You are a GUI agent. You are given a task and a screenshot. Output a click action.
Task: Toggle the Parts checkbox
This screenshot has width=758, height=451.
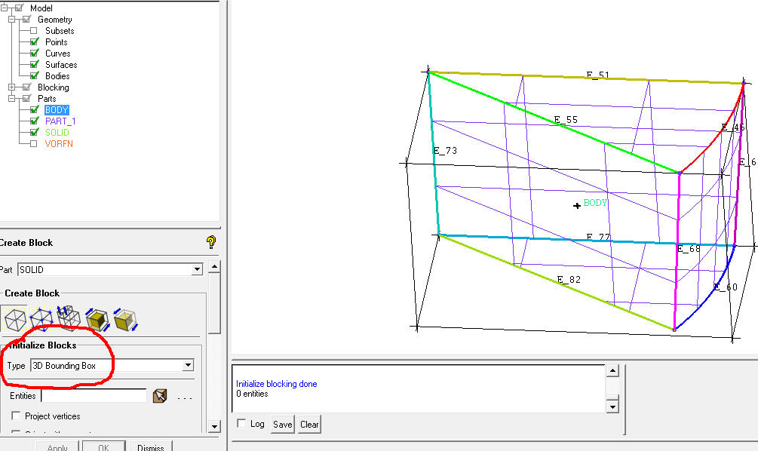pos(26,98)
